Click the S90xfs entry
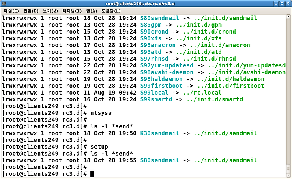 coord(150,38)
